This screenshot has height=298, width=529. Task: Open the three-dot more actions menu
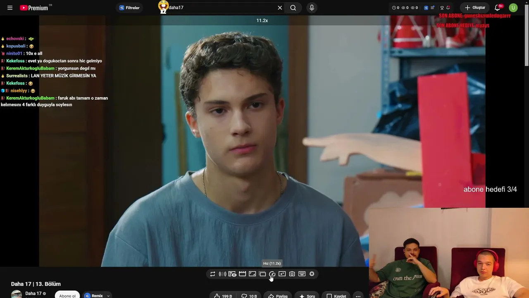coord(358,296)
